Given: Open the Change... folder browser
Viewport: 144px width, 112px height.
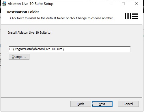Looking at the screenshot, I should 19,57.
